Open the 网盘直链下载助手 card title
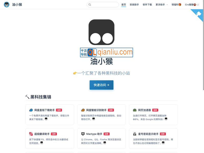This screenshot has height=153, width=204. [44, 110]
